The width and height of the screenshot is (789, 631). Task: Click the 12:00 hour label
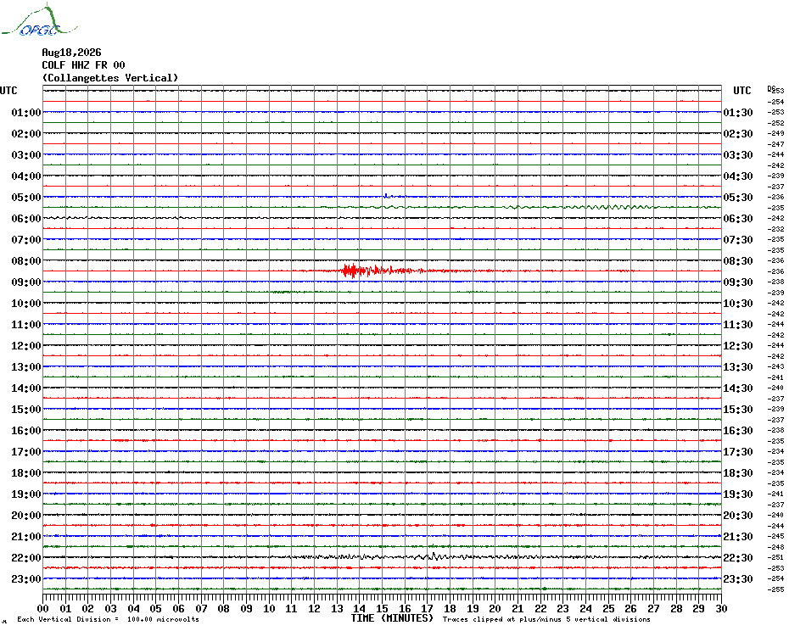[x=26, y=346]
